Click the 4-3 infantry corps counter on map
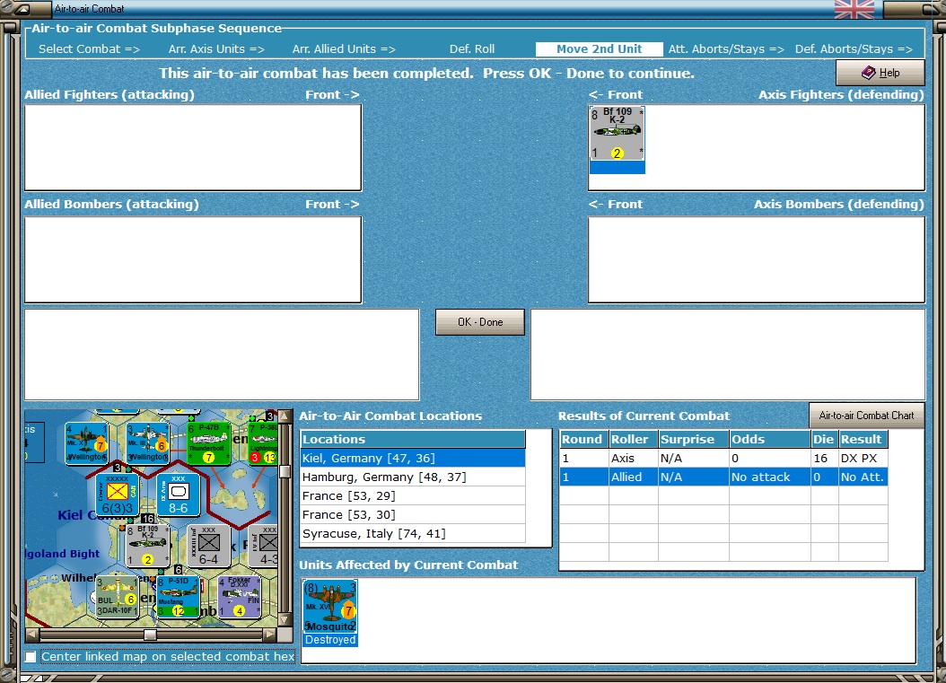Image resolution: width=946 pixels, height=683 pixels. click(263, 546)
